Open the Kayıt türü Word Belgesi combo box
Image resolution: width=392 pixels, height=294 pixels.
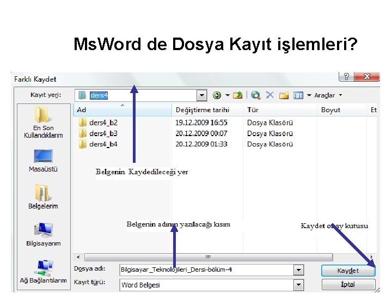click(x=211, y=285)
